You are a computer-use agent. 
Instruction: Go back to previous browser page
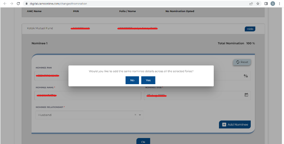click(x=5, y=4)
